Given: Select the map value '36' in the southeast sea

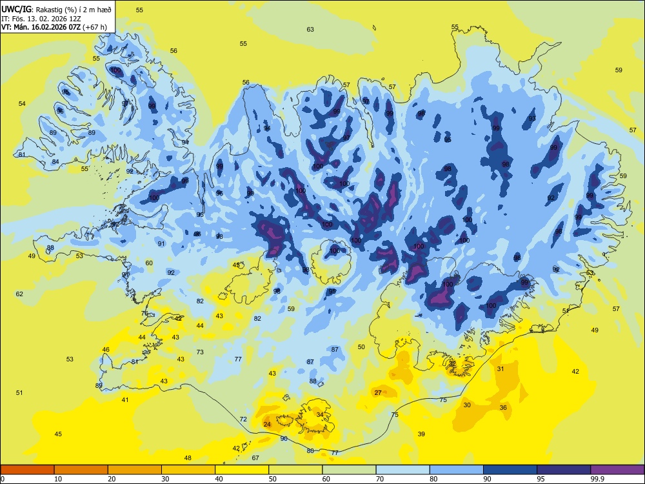Looking at the screenshot, I should coord(503,407).
